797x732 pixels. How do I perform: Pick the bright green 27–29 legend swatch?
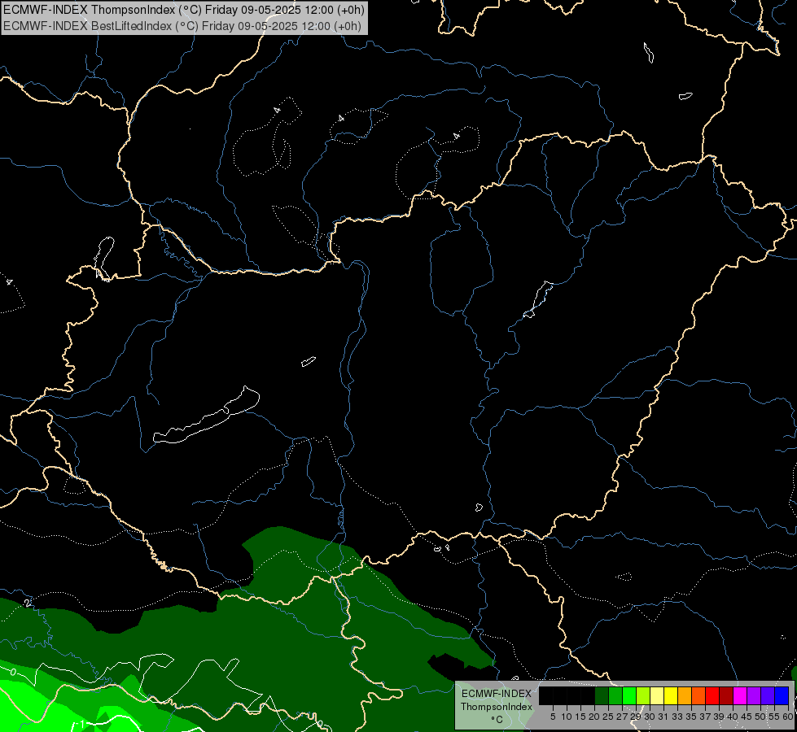[629, 695]
